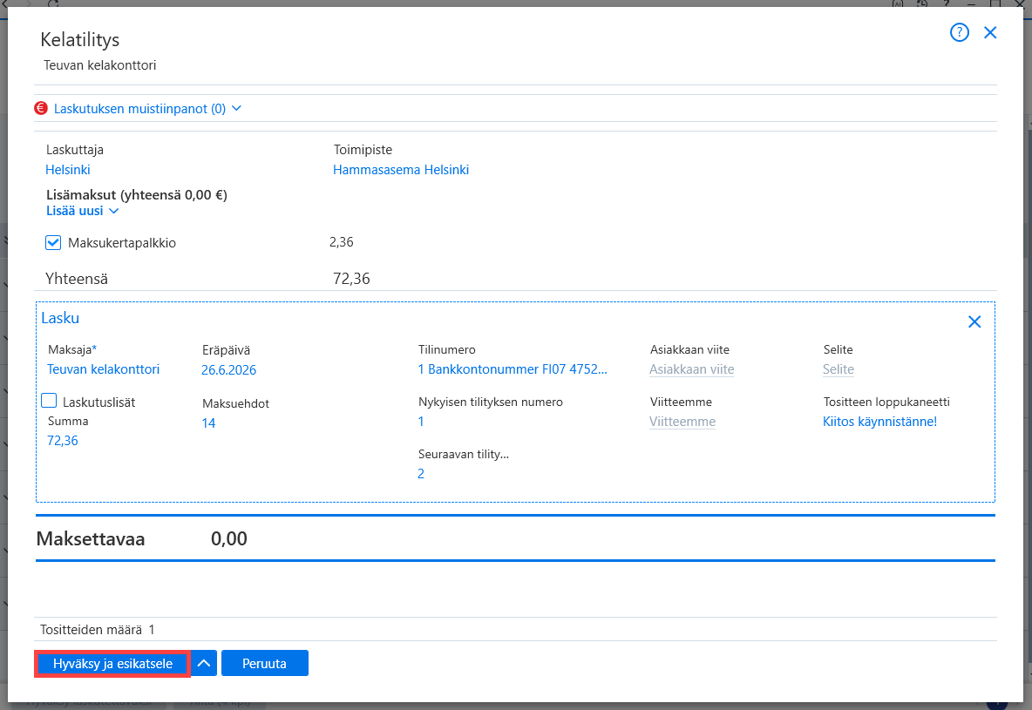Click the red euro billing notes icon
1032x710 pixels.
click(x=41, y=109)
